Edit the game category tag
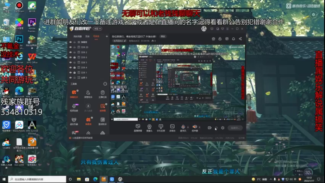The height and width of the screenshot is (183, 325). pyautogui.click(x=119, y=41)
